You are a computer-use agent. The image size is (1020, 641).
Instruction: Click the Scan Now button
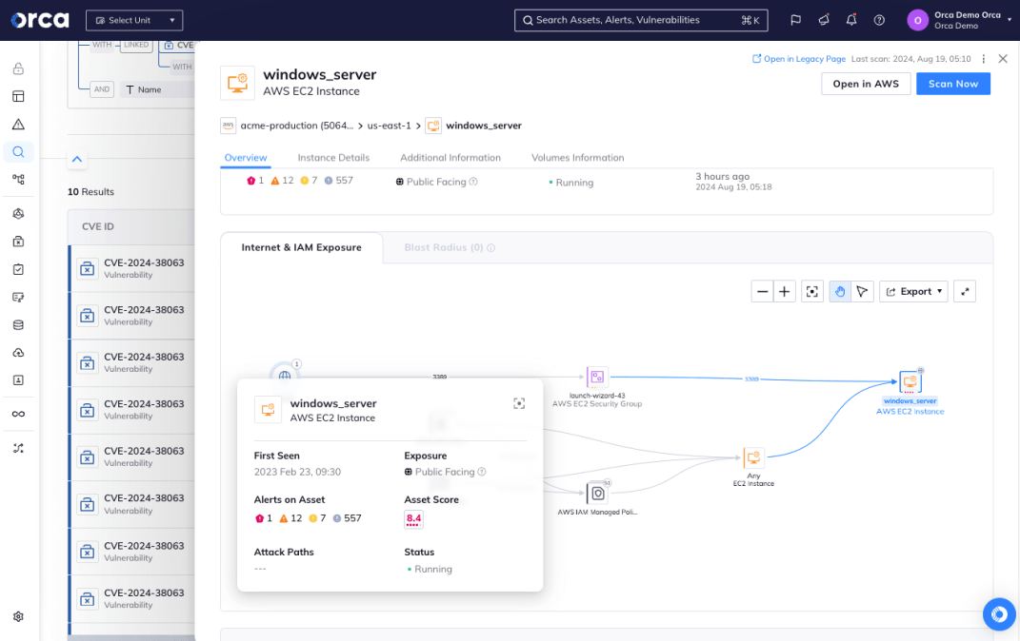click(x=952, y=84)
